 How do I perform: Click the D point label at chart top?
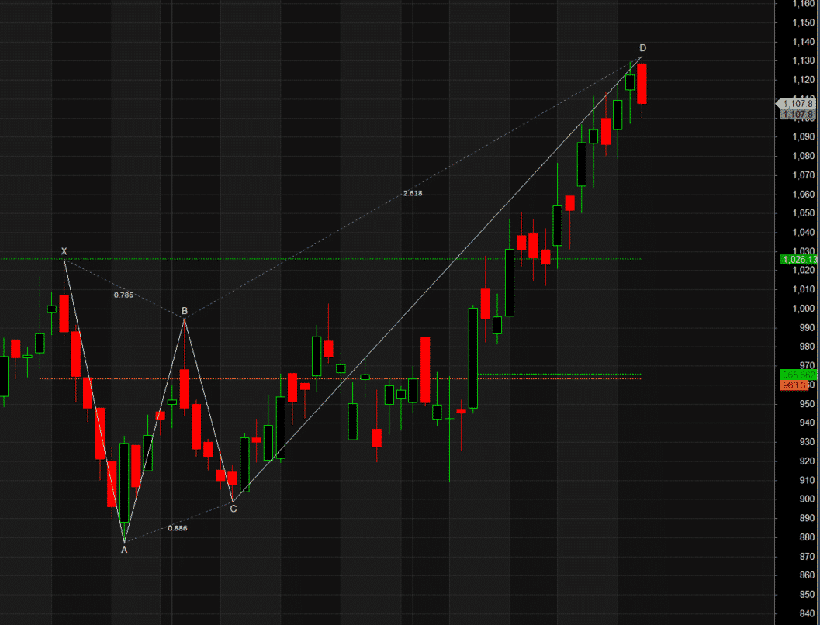click(642, 48)
